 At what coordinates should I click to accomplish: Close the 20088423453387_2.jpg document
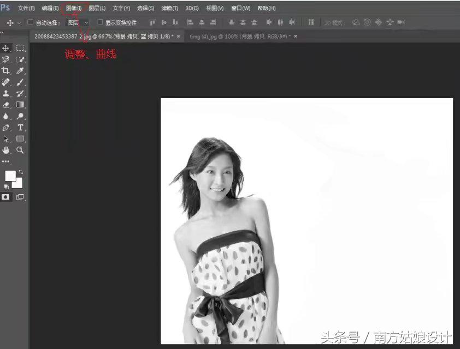pyautogui.click(x=178, y=36)
